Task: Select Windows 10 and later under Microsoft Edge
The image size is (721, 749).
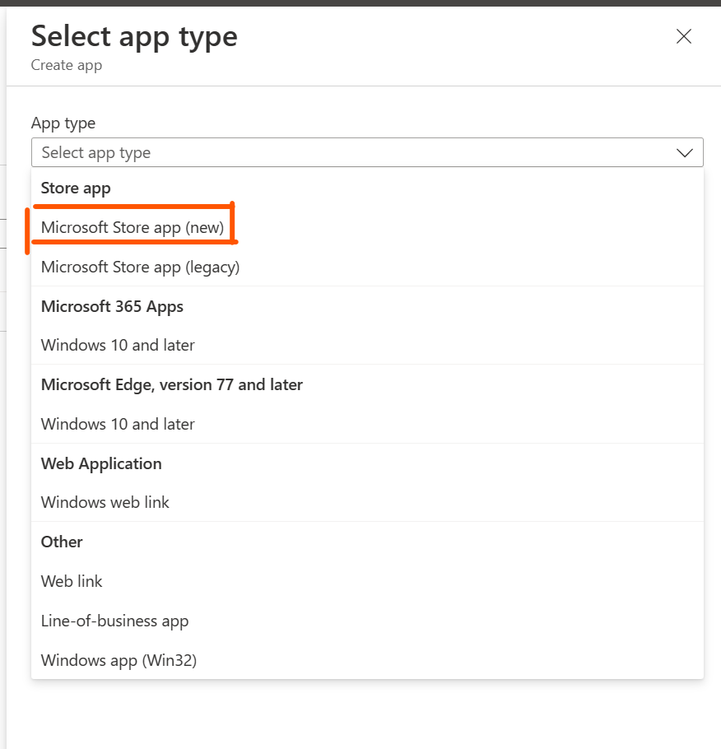Action: 118,425
